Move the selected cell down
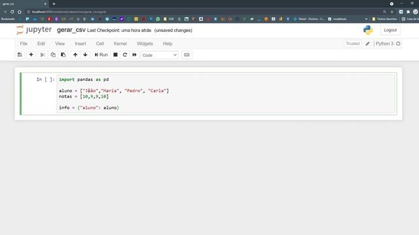 tap(85, 55)
